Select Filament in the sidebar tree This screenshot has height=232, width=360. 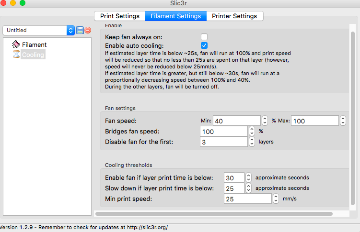[34, 44]
